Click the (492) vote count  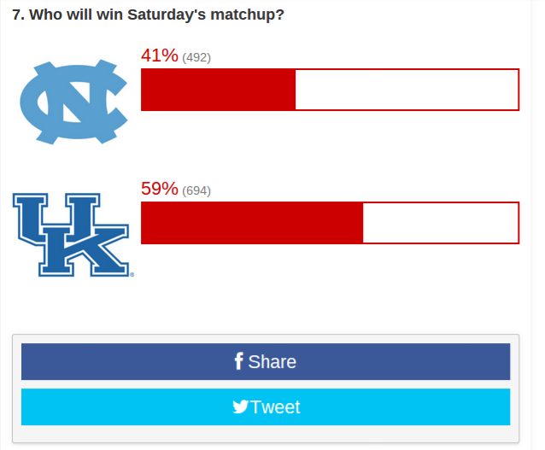tap(196, 57)
